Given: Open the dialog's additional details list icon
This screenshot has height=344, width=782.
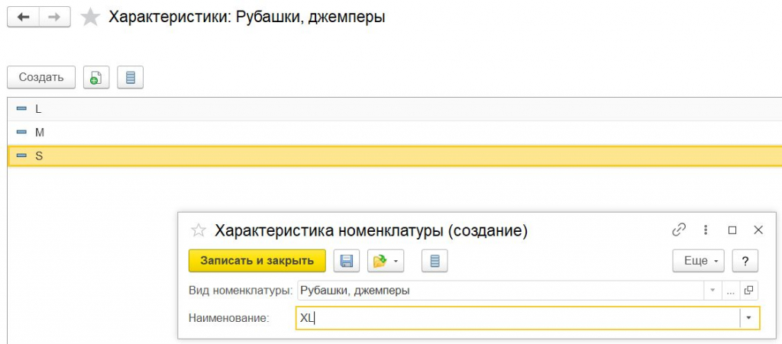Looking at the screenshot, I should click(x=435, y=261).
